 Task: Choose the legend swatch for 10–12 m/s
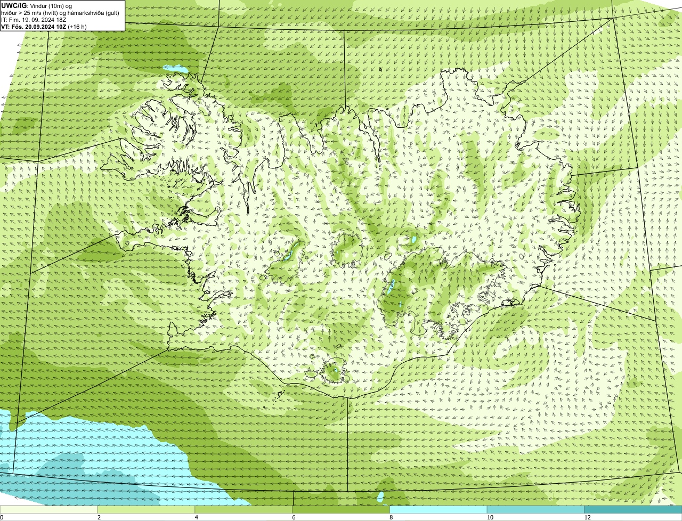(535, 510)
